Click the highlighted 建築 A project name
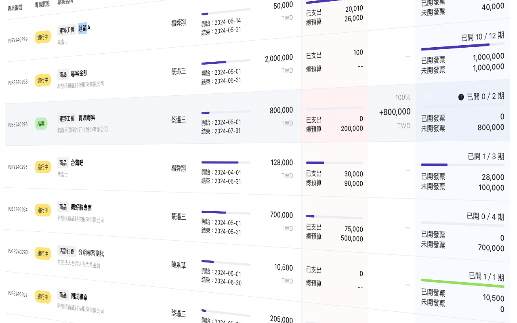 [x=84, y=28]
